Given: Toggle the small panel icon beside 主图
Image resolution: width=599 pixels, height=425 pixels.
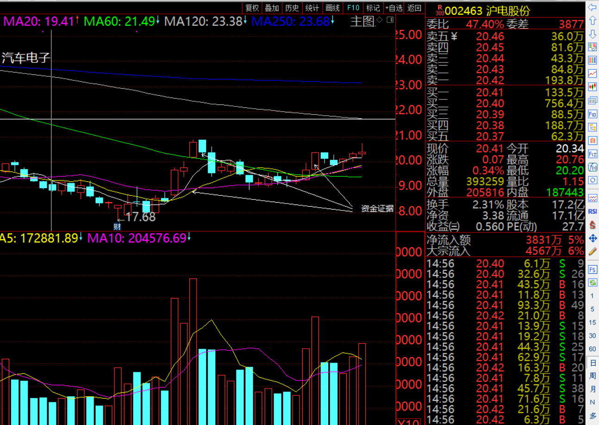Looking at the screenshot, I should (390, 20).
